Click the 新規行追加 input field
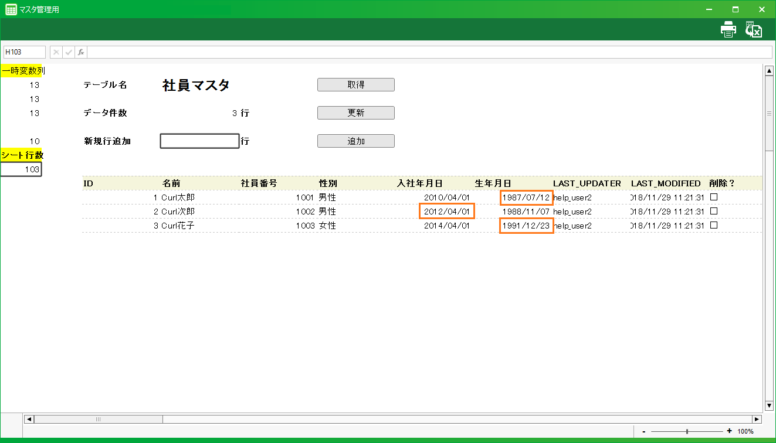Viewport: 776px width, 443px height. coord(199,141)
